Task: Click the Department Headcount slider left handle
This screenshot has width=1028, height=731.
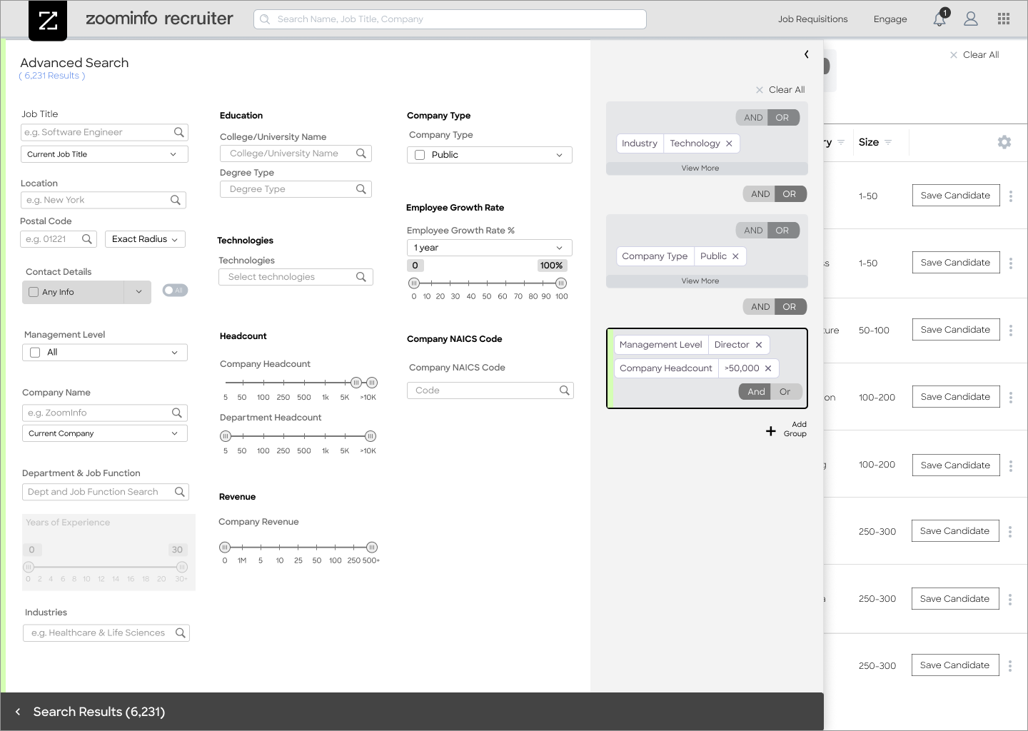Action: coord(226,436)
